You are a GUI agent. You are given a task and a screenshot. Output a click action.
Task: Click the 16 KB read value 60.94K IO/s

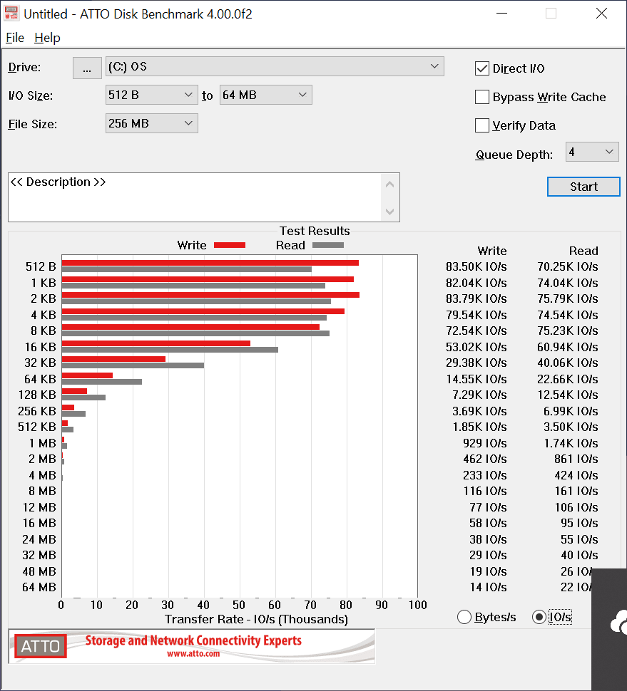coord(567,347)
